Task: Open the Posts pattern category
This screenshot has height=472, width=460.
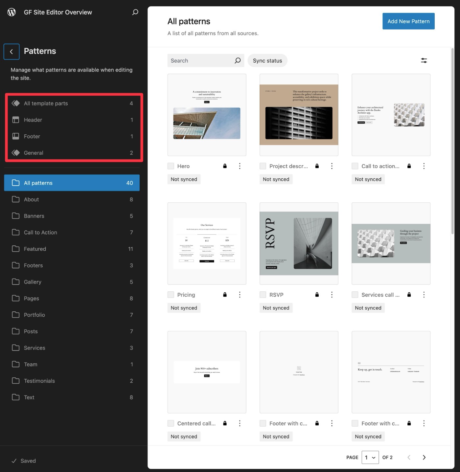Action: [72, 331]
